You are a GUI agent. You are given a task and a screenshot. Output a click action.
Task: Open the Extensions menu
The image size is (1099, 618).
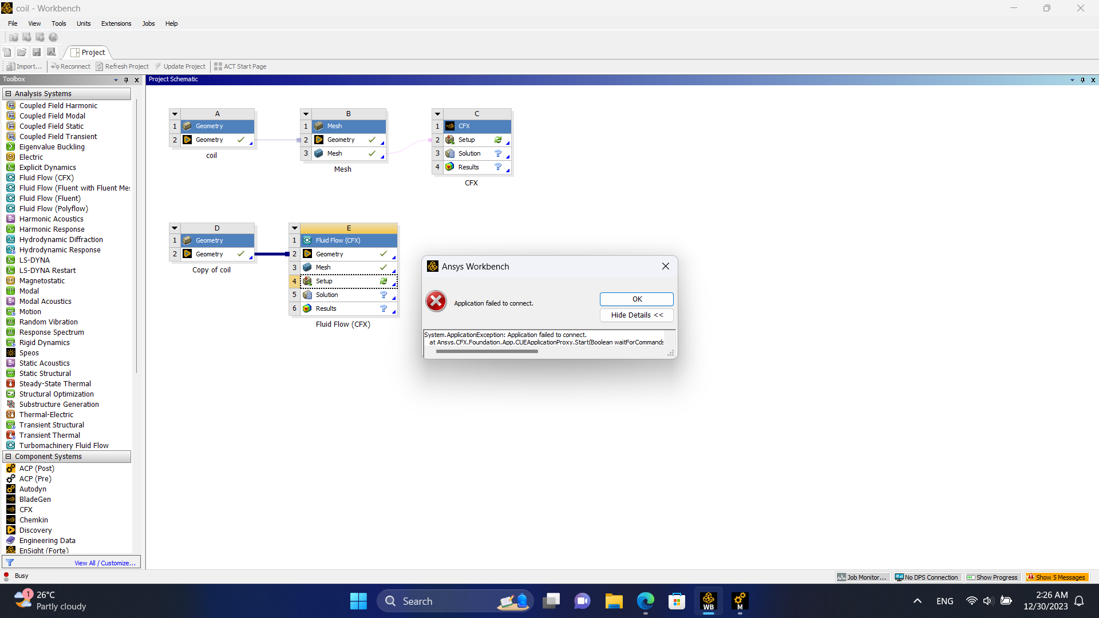tap(116, 23)
